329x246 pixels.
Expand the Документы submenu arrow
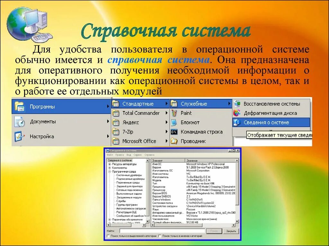[x=108, y=121]
